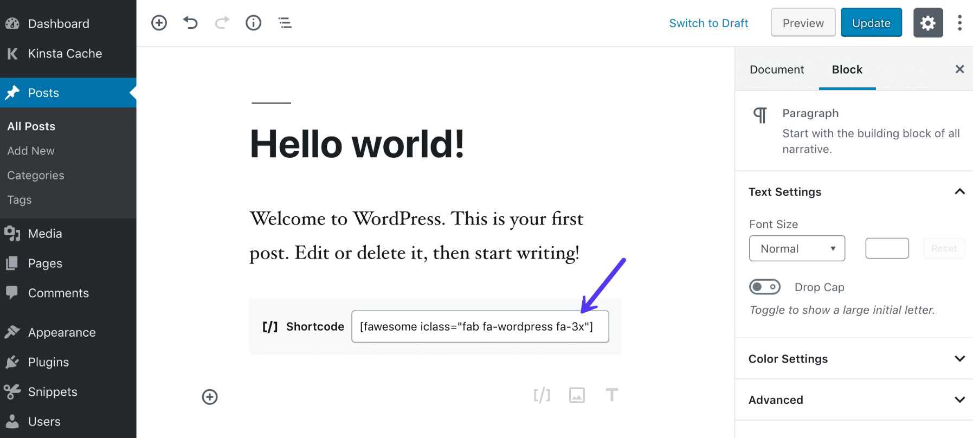Open the Posts menu in the sidebar
The height and width of the screenshot is (438, 973).
coord(43,92)
